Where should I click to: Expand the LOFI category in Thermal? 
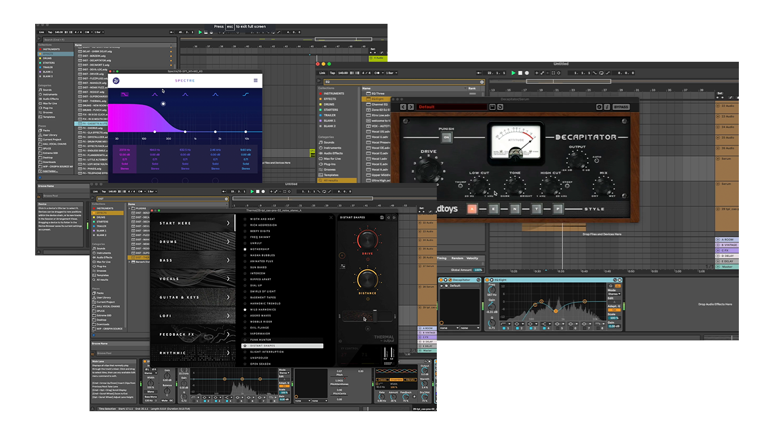[x=193, y=316]
